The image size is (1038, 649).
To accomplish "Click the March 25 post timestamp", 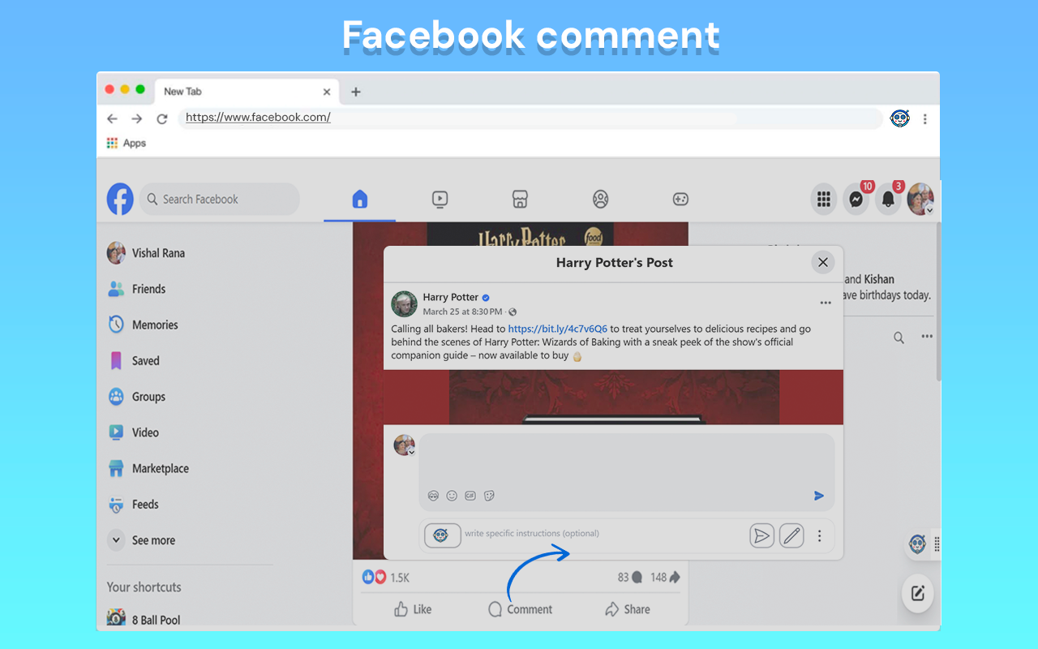I will pos(462,312).
